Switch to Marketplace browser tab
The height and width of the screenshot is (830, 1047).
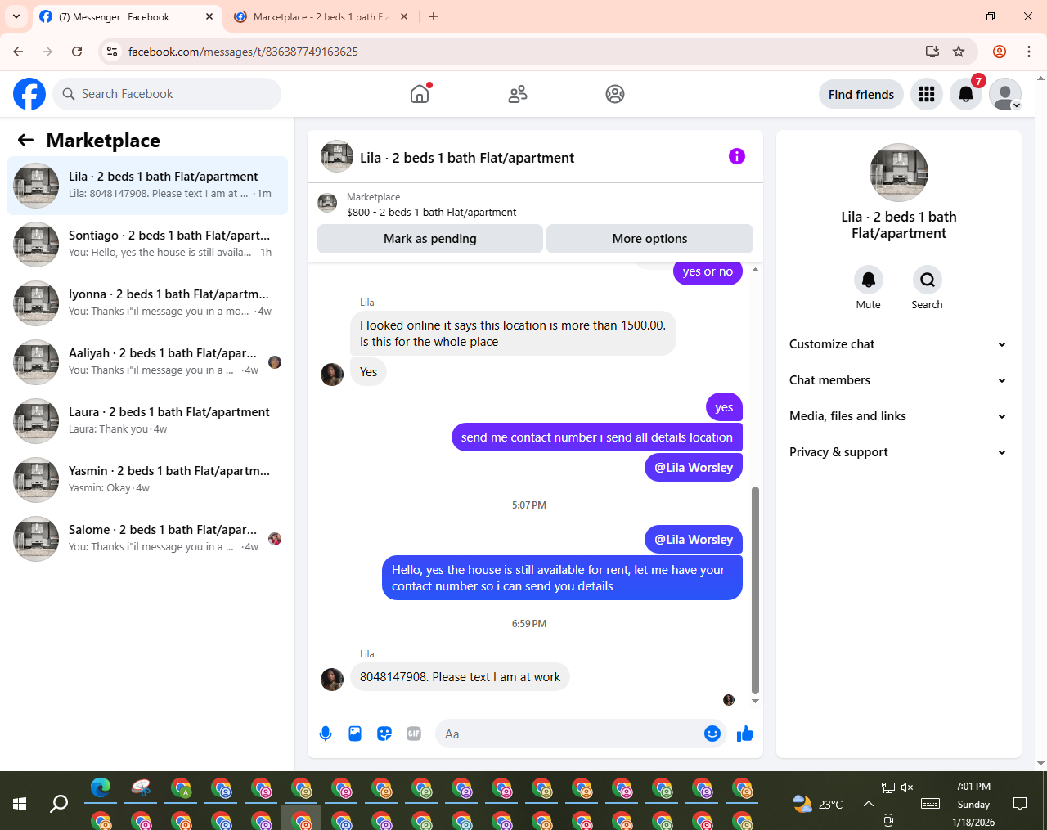[x=320, y=16]
